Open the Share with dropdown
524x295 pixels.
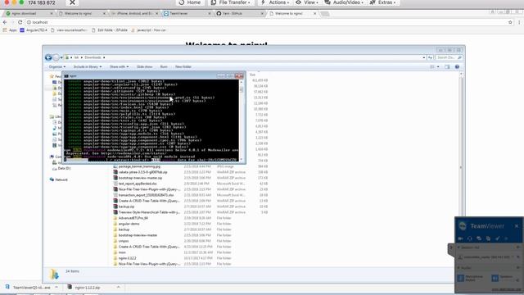tap(119, 67)
